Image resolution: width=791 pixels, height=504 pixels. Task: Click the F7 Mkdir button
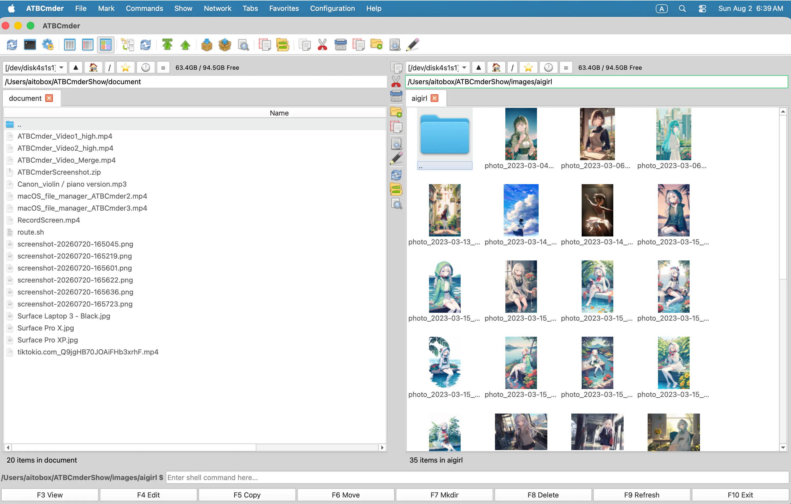(x=444, y=495)
